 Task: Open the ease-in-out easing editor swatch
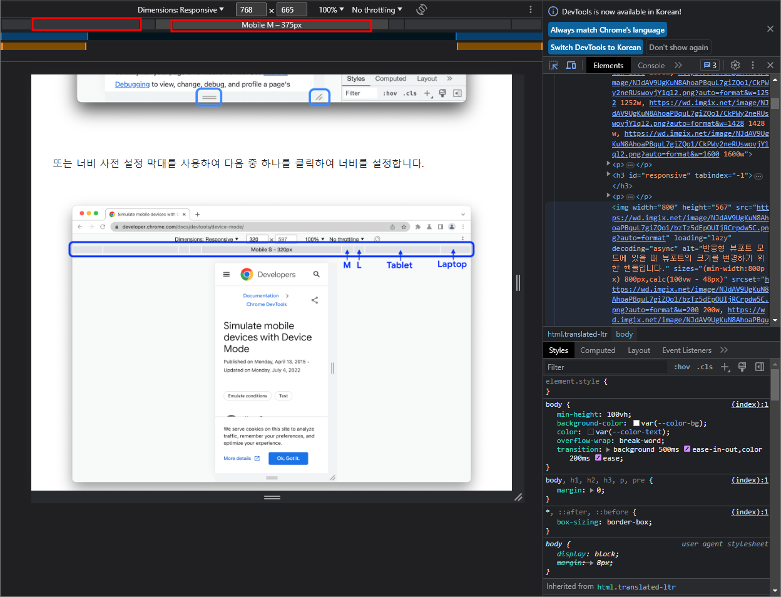tap(687, 449)
